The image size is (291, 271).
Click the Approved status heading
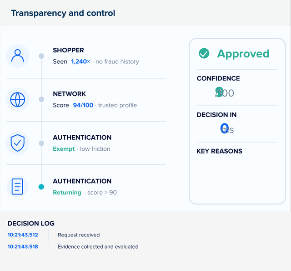click(x=243, y=54)
